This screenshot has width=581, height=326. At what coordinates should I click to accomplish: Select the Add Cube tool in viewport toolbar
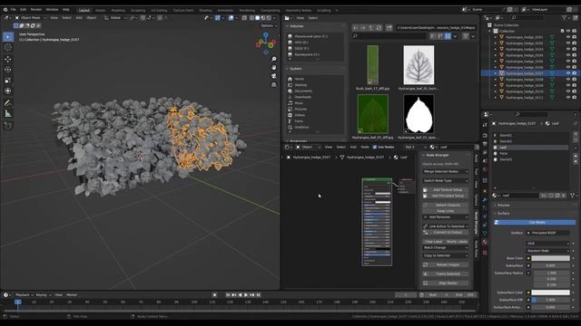pos(8,126)
